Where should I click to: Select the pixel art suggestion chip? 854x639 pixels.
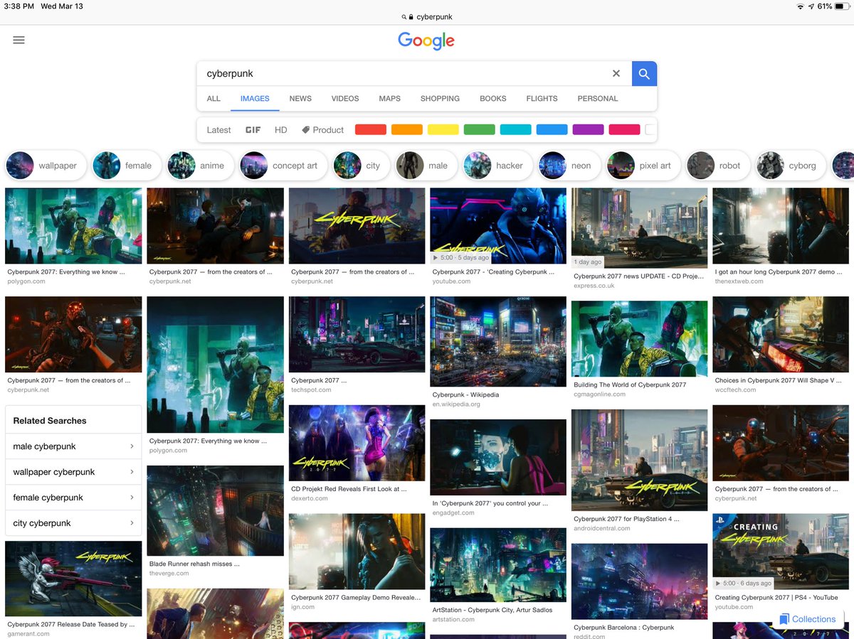coord(642,166)
